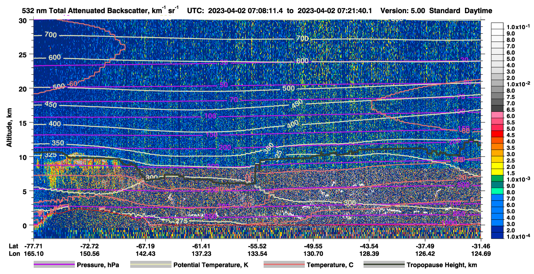This screenshot has height=274, width=534.
Task: Click the 'Standard' word in the header
Action: (x=445, y=11)
